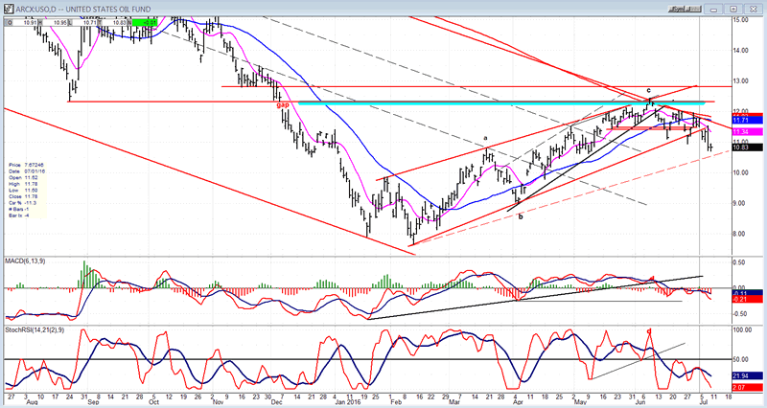
Task: Click the 'gap' annotation label on chart
Action: (x=284, y=103)
